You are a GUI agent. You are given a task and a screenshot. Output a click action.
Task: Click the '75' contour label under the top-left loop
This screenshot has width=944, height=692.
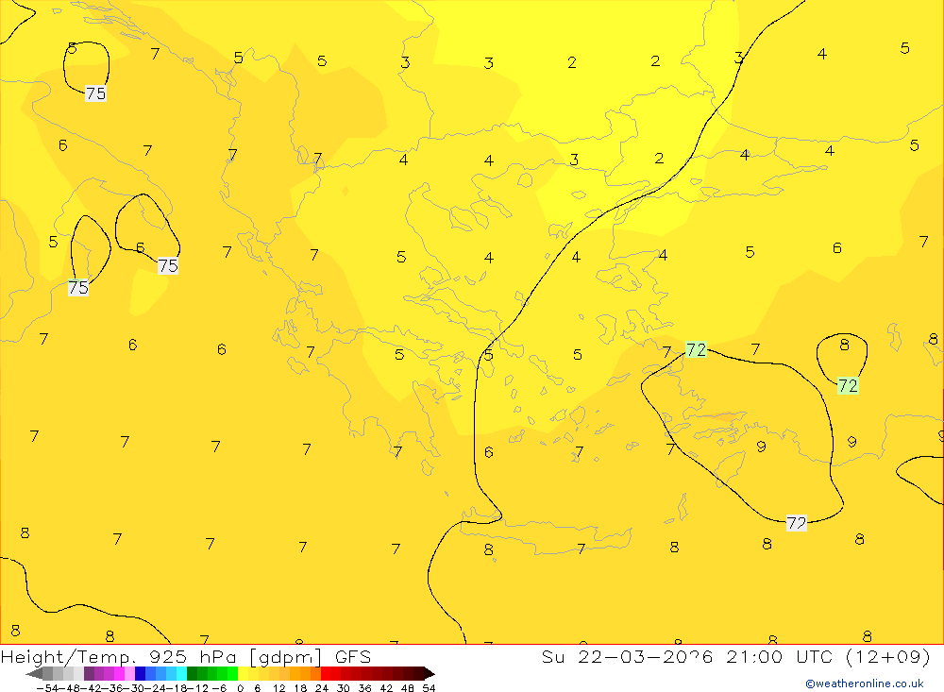[x=95, y=93]
